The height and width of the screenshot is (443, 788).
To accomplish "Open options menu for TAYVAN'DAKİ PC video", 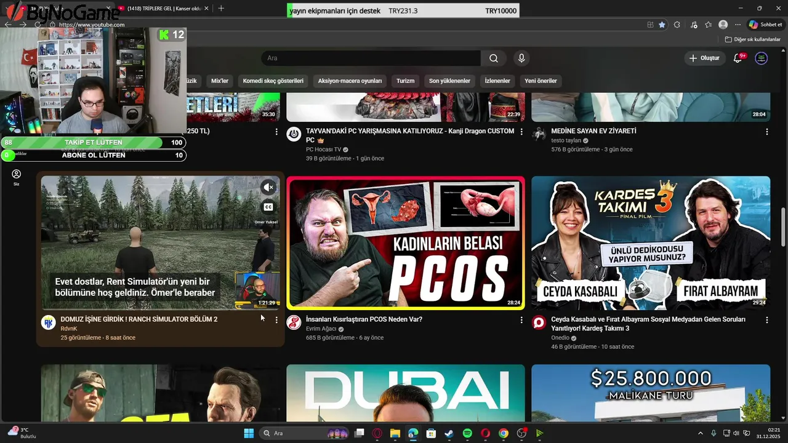I will (x=521, y=132).
